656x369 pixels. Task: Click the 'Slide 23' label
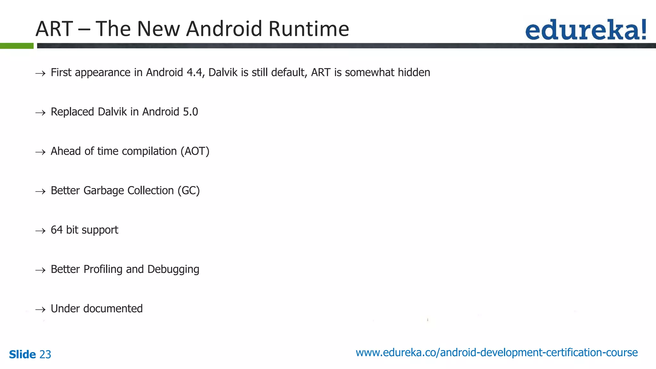(x=30, y=354)
